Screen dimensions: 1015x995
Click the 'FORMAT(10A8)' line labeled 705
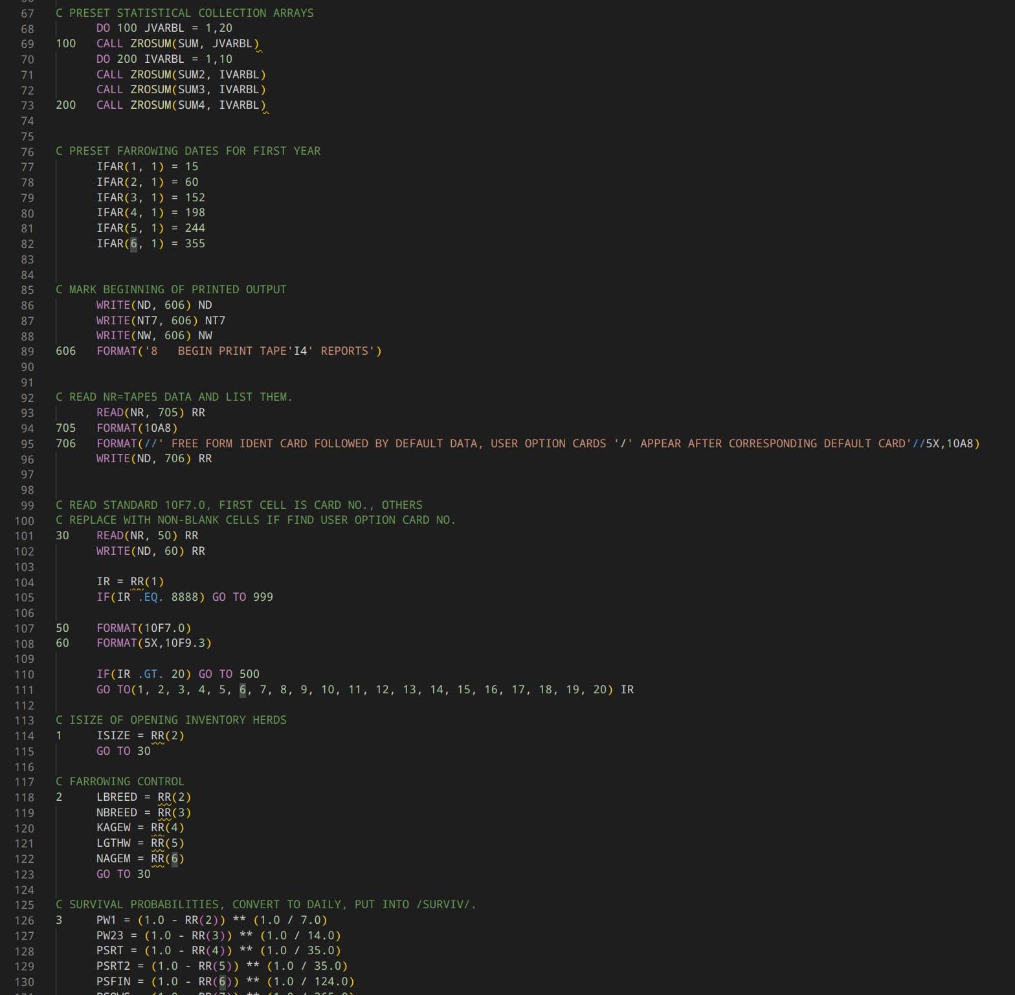tap(137, 428)
